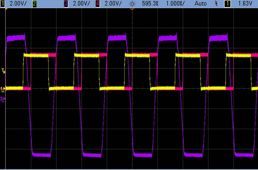Screen dimensions: 258x170
Task: Select the trigger source Channel 1 icon
Action: (227, 4)
